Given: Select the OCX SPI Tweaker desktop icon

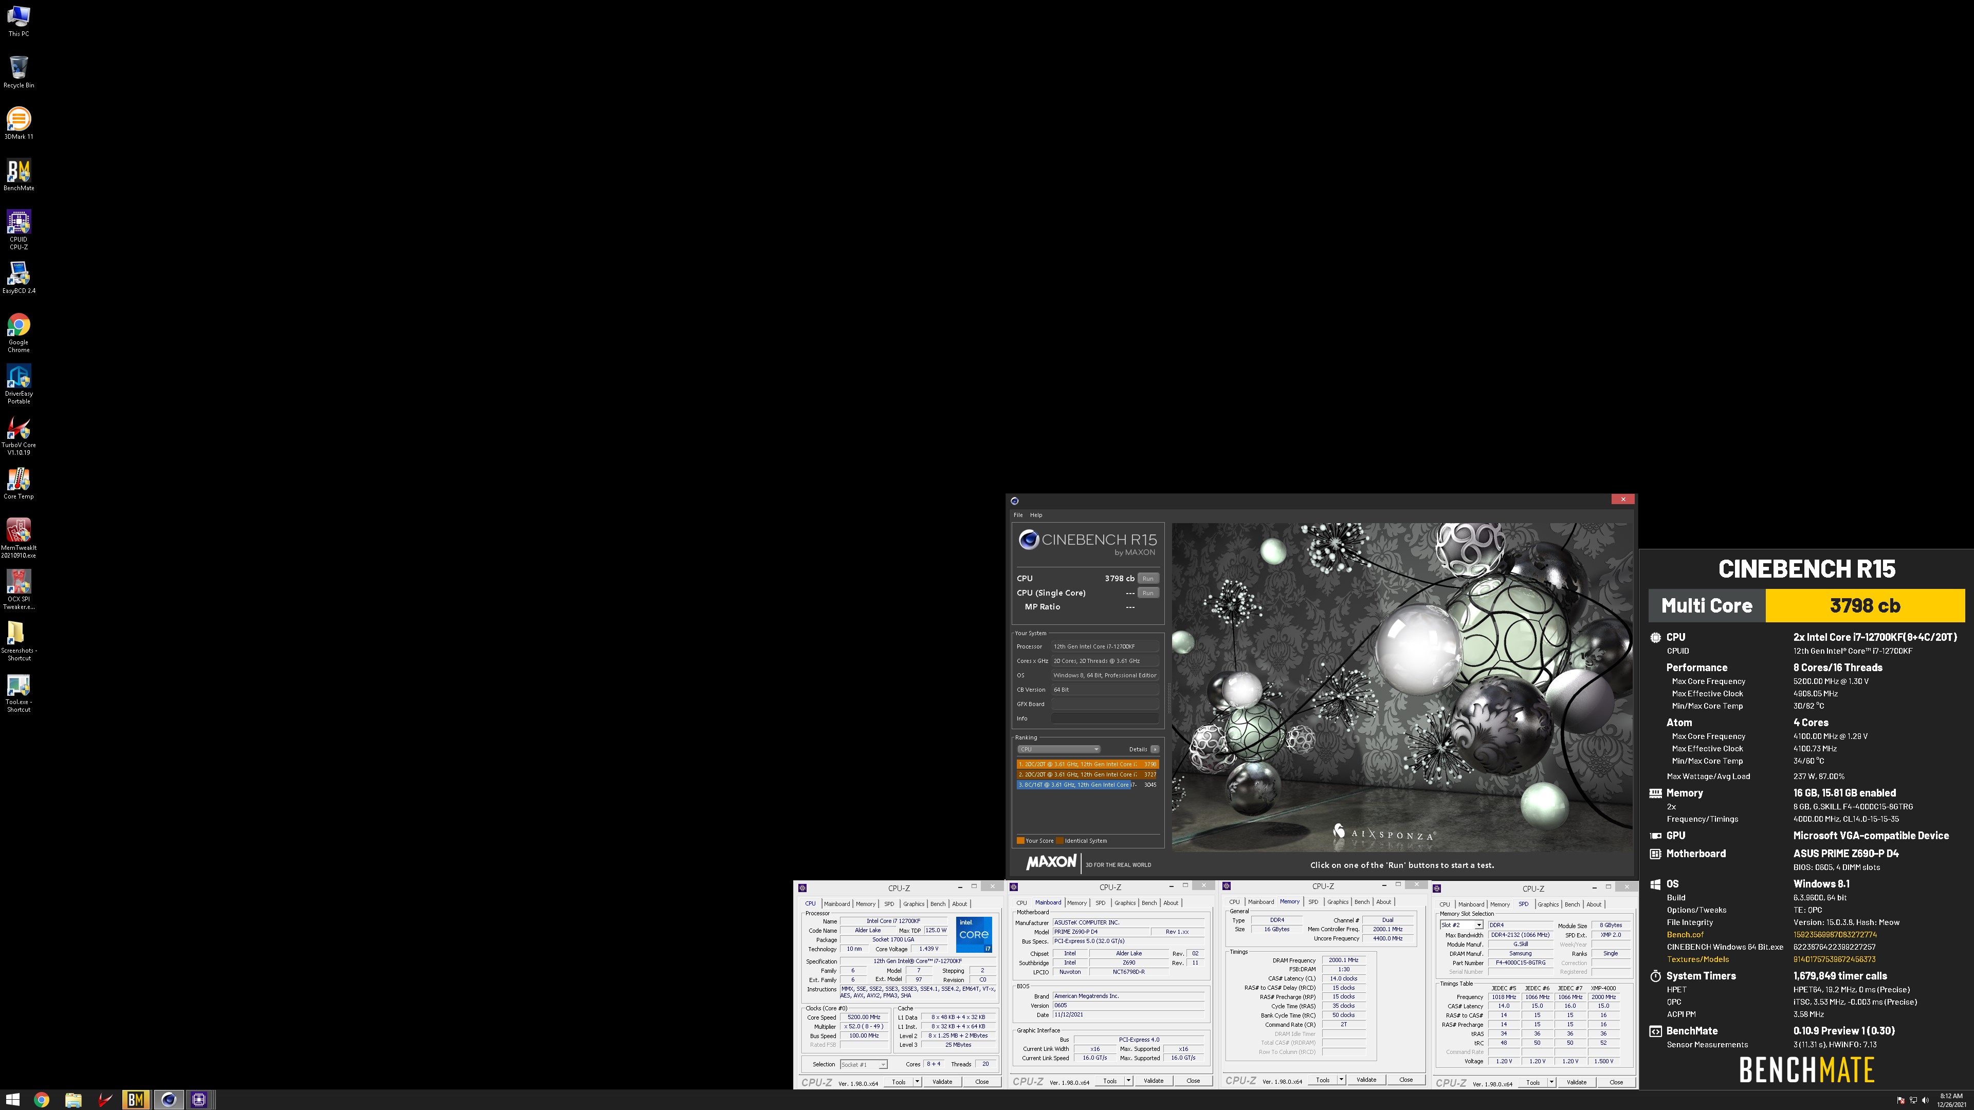Looking at the screenshot, I should [19, 589].
